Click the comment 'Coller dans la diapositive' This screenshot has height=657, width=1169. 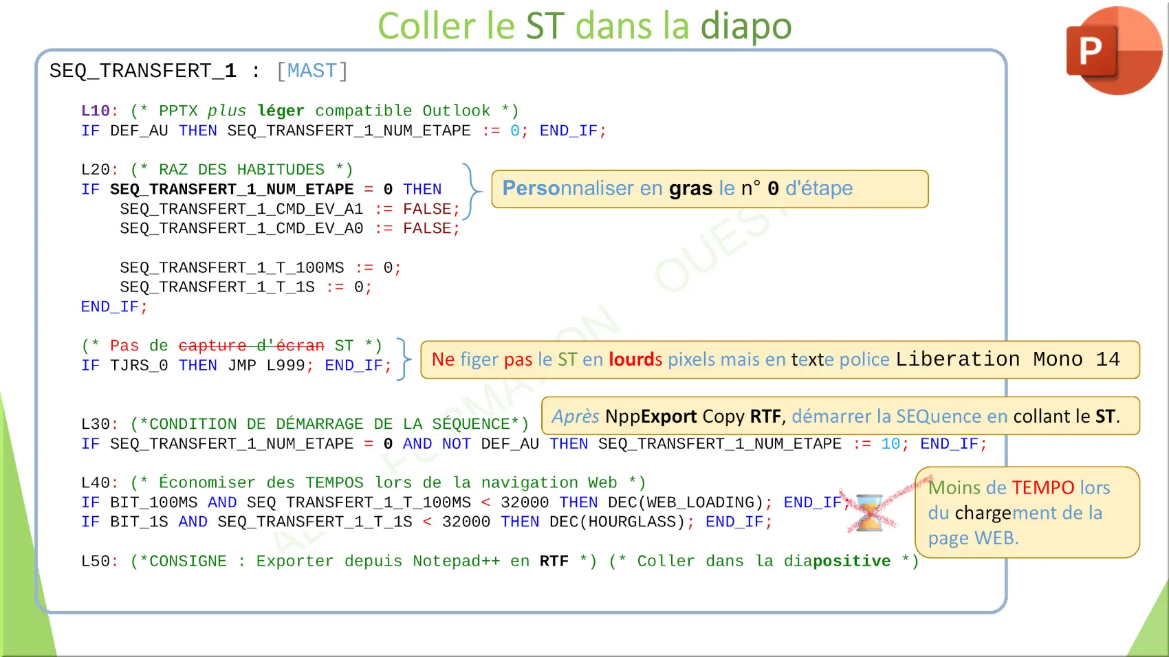pyautogui.click(x=764, y=561)
